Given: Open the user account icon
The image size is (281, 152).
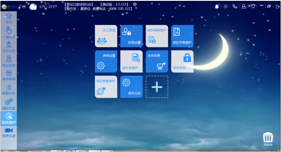Looking at the screenshot, I should click(244, 6).
